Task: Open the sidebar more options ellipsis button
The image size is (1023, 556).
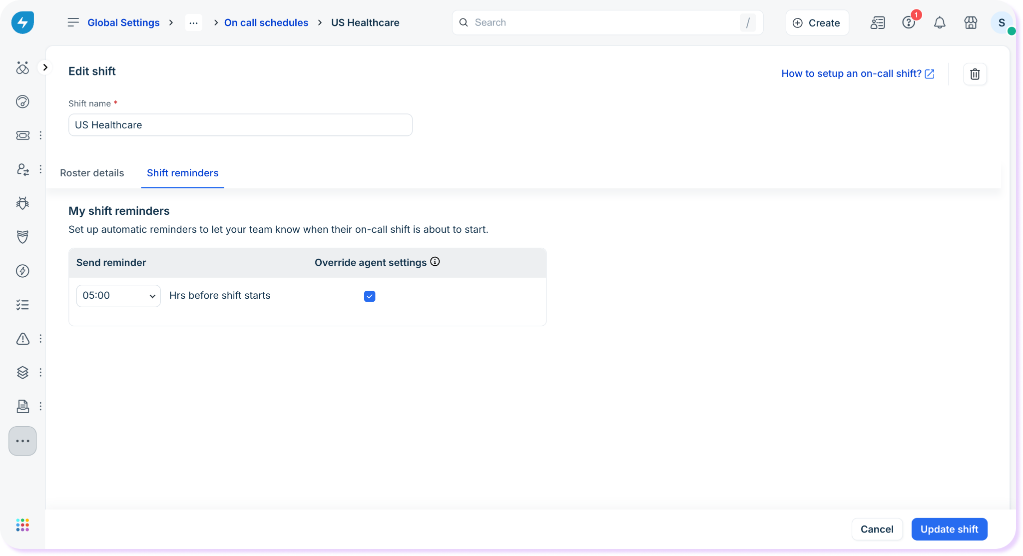Action: click(x=22, y=441)
